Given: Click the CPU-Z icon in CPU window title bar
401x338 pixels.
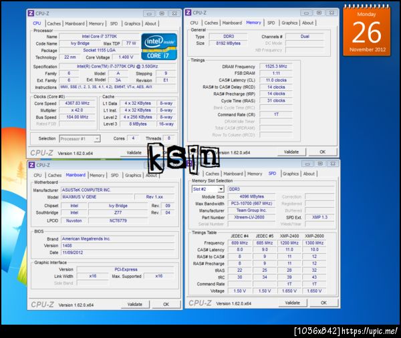Looking at the screenshot, I should coord(31,13).
